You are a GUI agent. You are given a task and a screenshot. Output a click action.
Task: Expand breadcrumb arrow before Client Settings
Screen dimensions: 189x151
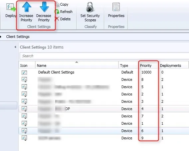pyautogui.click(x=1, y=37)
